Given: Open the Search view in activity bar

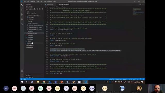Looking at the screenshot, I should pyautogui.click(x=22, y=10).
